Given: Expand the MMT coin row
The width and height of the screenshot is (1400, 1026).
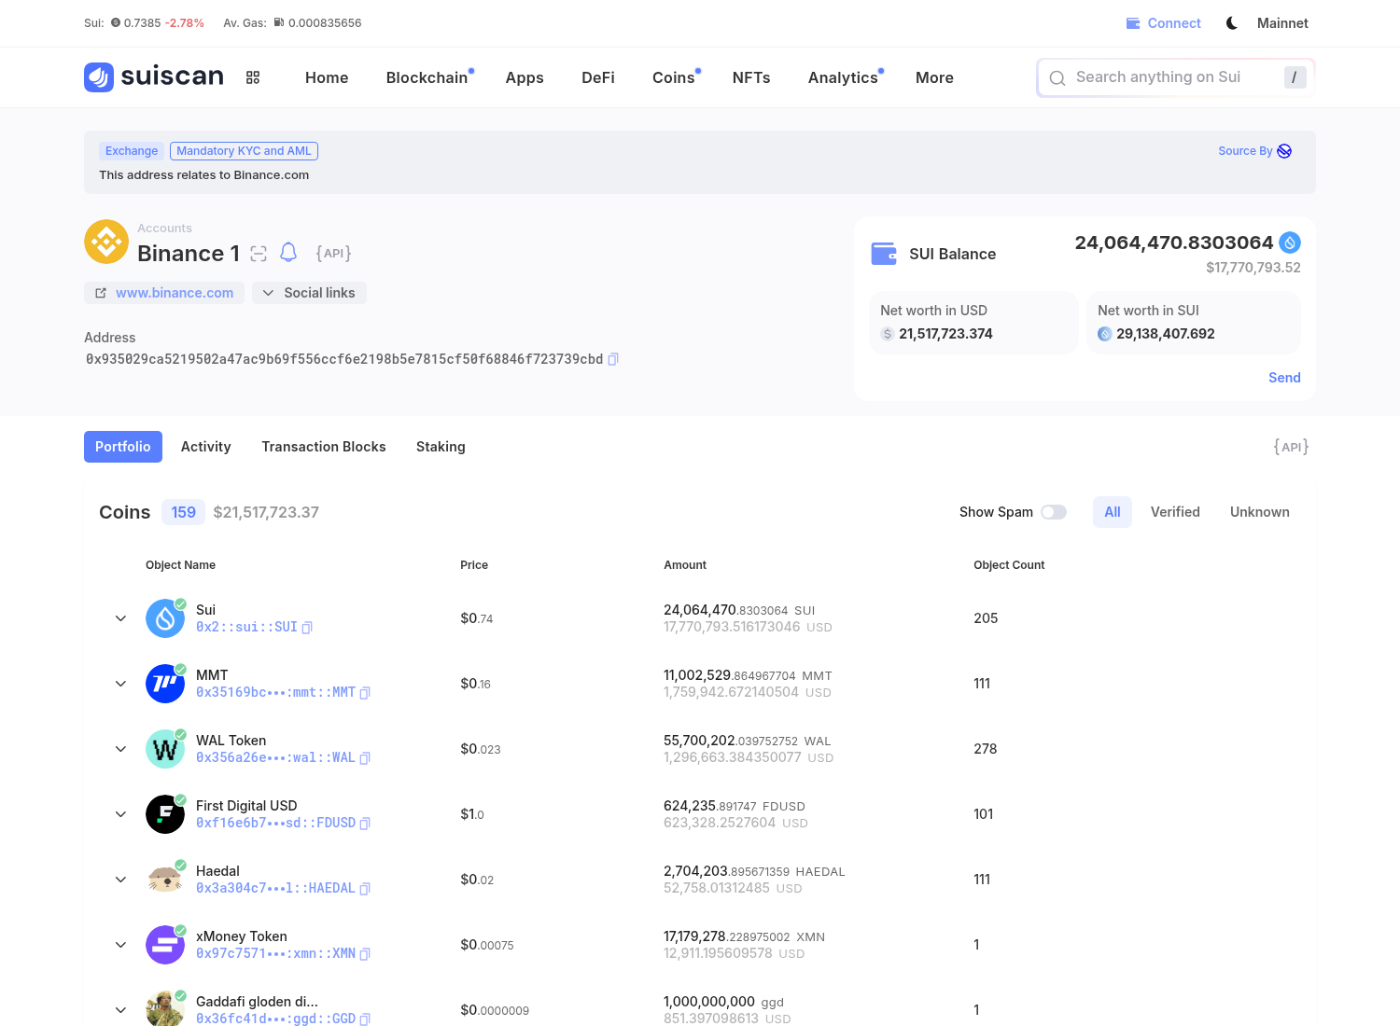Looking at the screenshot, I should click(x=120, y=684).
